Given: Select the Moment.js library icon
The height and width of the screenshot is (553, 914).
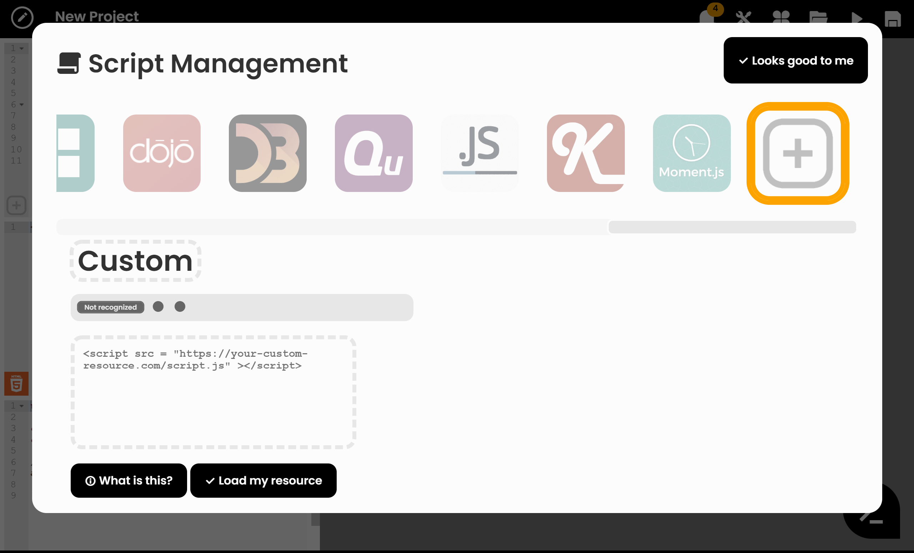Looking at the screenshot, I should pos(692,153).
